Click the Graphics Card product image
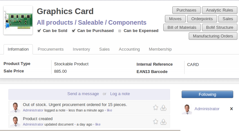The image size is (239, 131). click(18, 20)
